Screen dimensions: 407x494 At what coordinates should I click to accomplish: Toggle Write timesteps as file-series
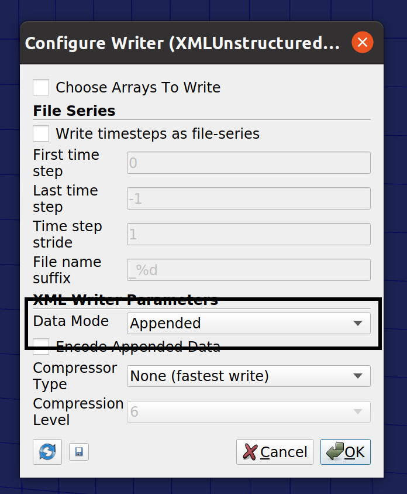41,133
